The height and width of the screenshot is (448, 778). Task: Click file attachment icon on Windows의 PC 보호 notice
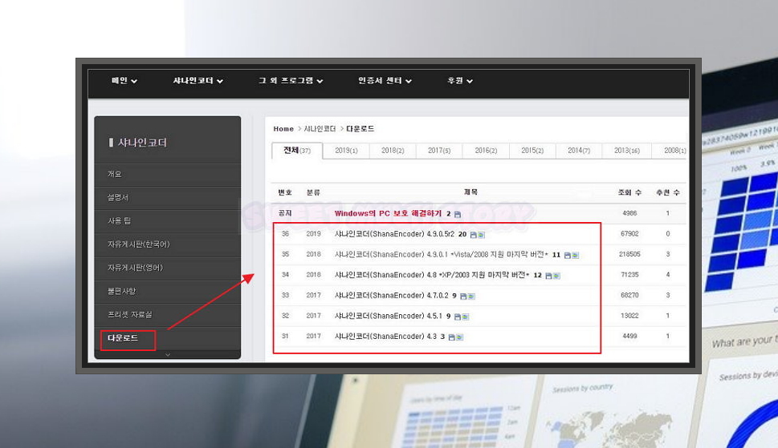[x=458, y=214]
